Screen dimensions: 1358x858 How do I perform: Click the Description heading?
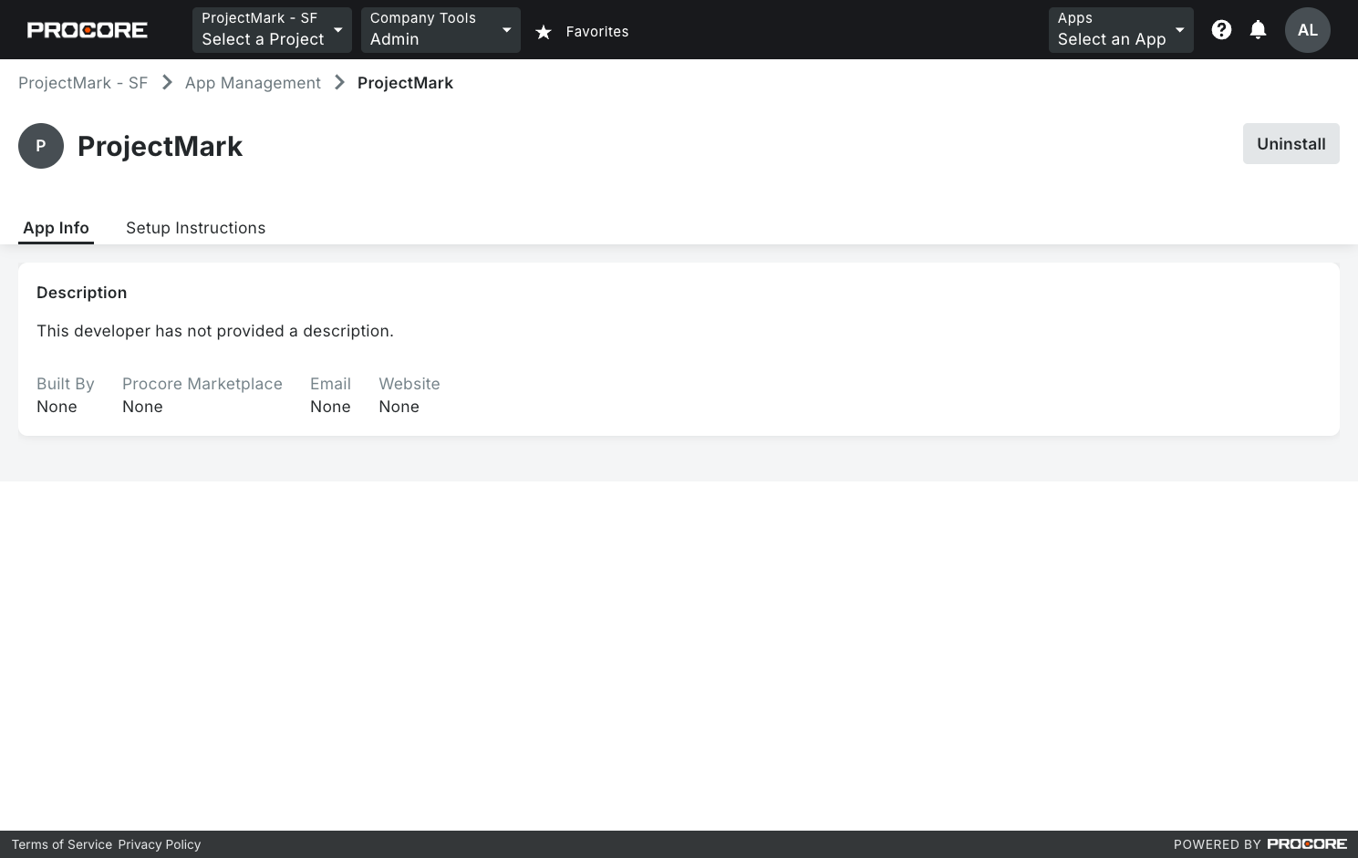[x=81, y=293]
